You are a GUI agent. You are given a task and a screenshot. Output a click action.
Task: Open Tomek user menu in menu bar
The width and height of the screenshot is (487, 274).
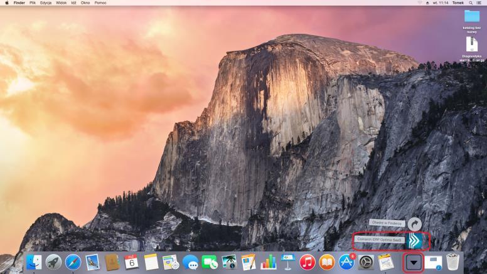tap(458, 3)
